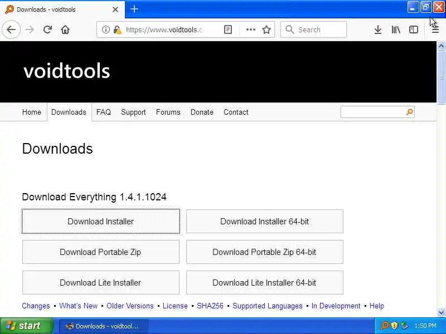Viewport: 446px width, 334px height.
Task: Select the Downloads - voidtools taskbar button
Action: coord(104,326)
